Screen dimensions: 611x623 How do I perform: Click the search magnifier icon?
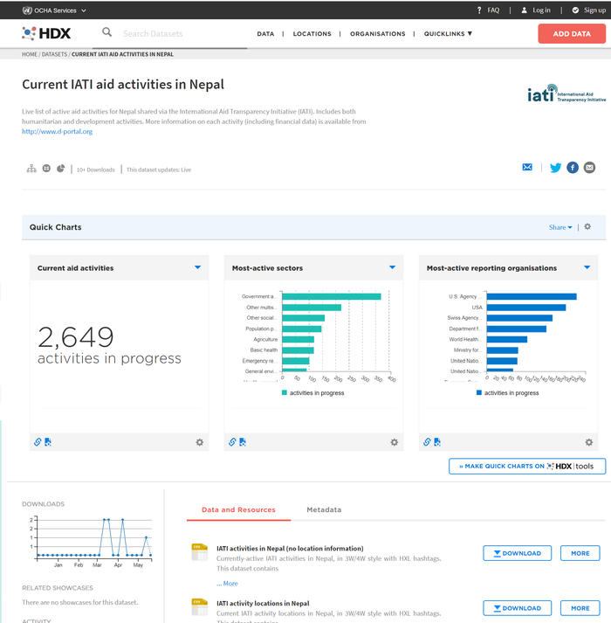coord(106,32)
